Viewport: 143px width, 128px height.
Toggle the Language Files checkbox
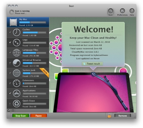[x=10, y=53]
